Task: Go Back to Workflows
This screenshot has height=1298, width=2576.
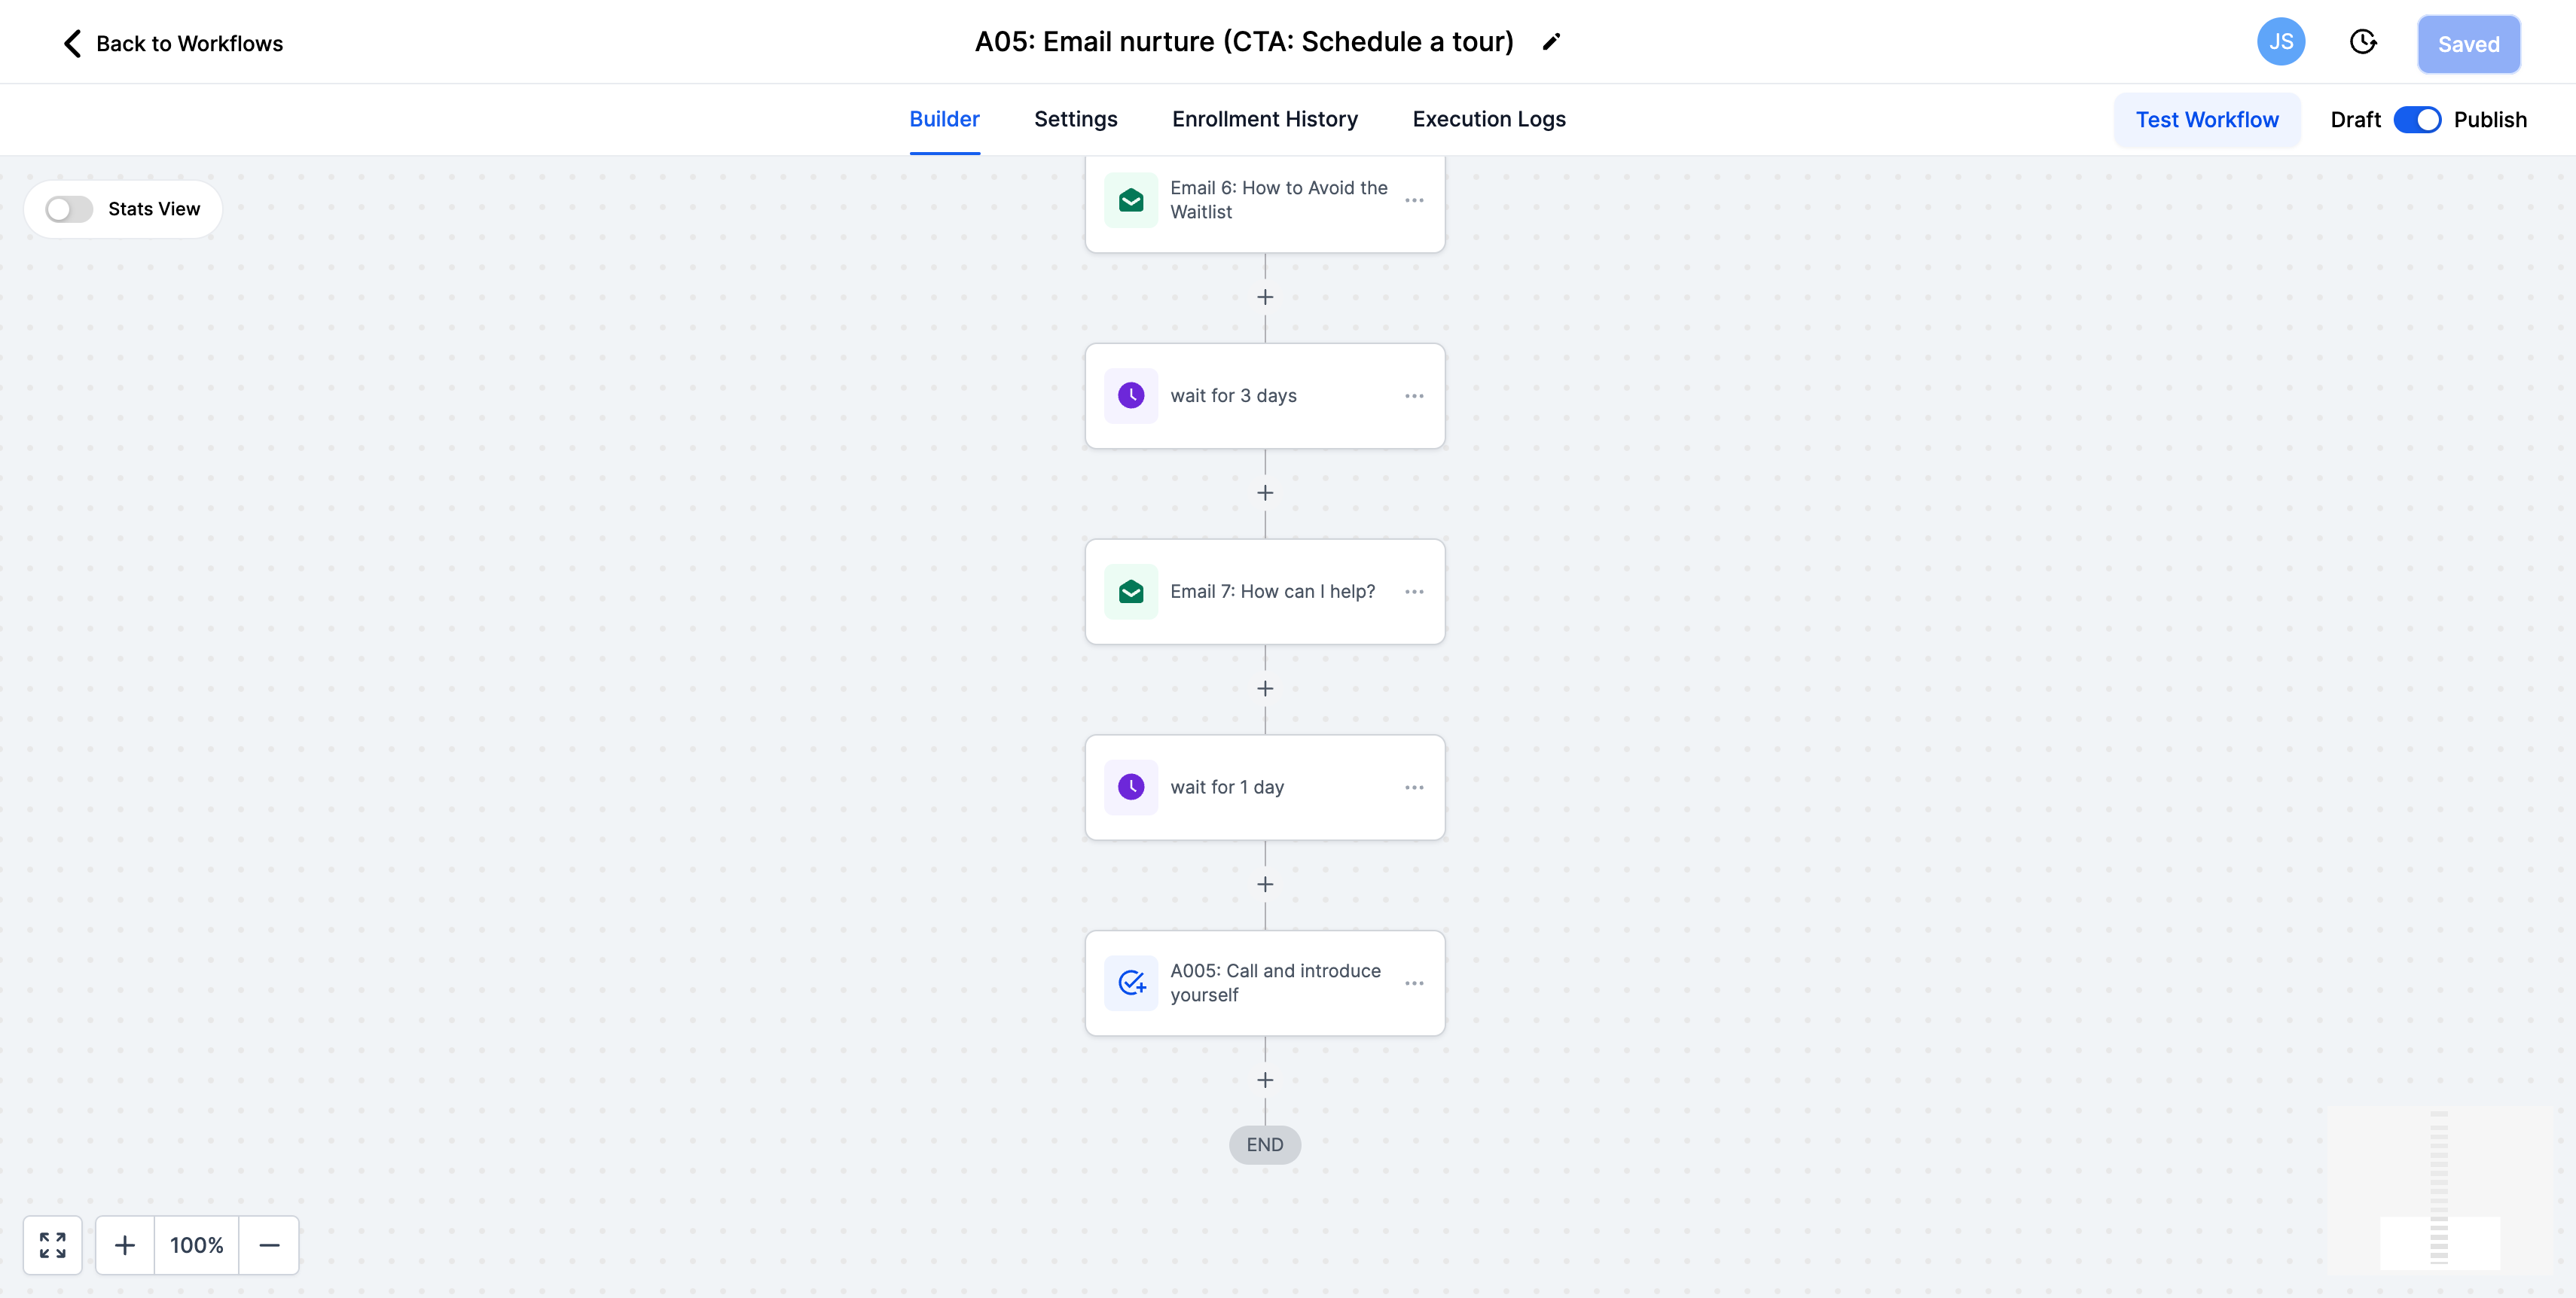Action: coord(173,43)
